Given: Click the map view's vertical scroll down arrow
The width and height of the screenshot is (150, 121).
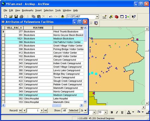Looking at the screenshot, I should 147,103.
